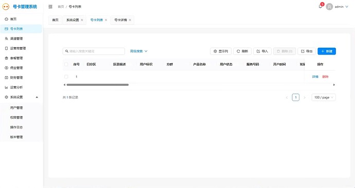Click the table scrollbar right arrow
This screenshot has height=188, width=355.
tap(334, 85)
